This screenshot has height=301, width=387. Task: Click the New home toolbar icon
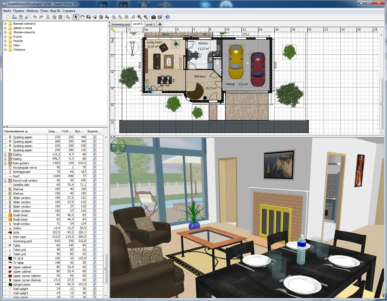pyautogui.click(x=8, y=17)
